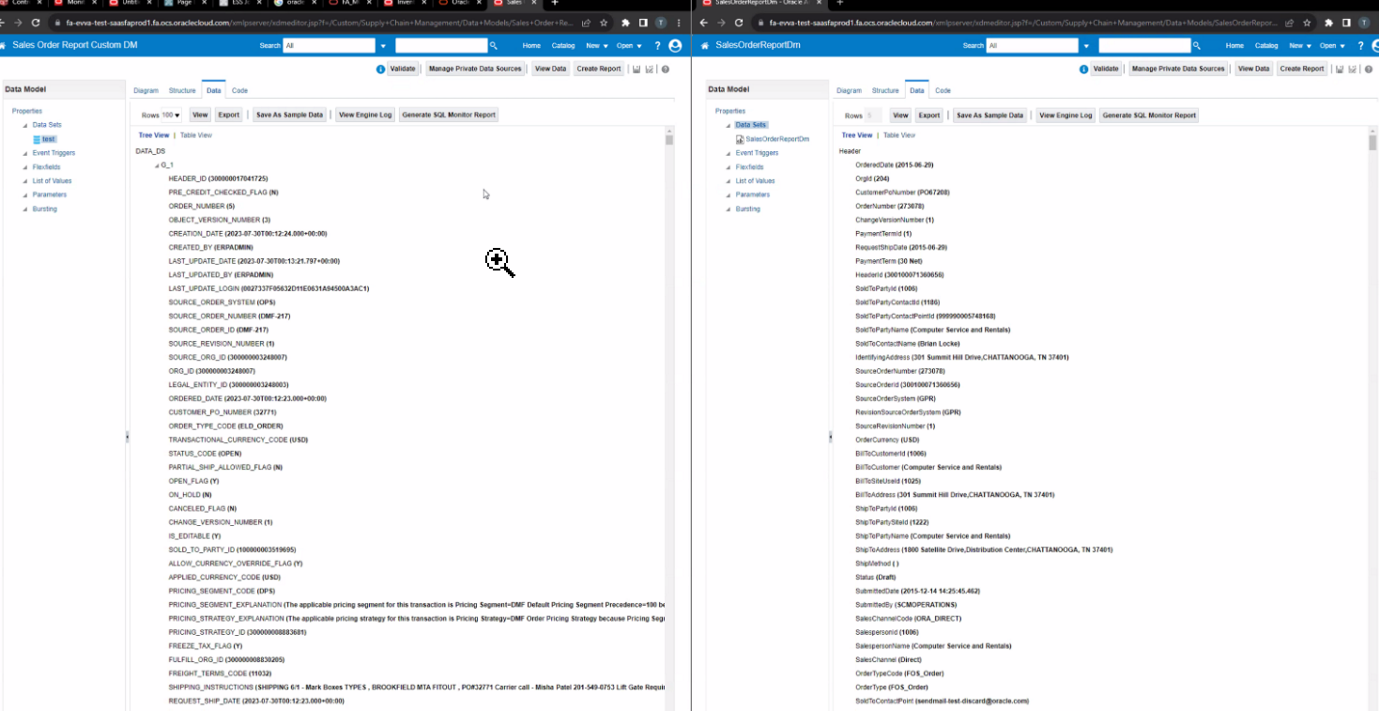Open the Rows 100 dropdown

click(x=171, y=115)
